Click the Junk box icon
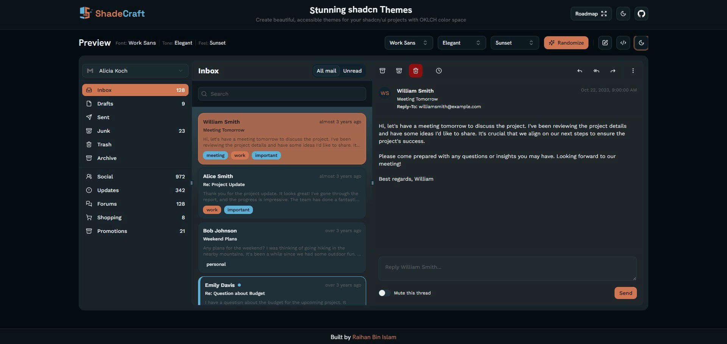The width and height of the screenshot is (727, 344). click(x=89, y=131)
